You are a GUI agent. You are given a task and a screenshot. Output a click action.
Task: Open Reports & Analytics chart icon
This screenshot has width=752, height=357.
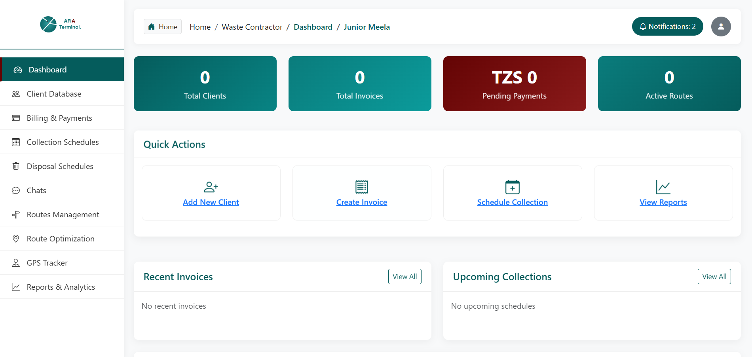16,287
